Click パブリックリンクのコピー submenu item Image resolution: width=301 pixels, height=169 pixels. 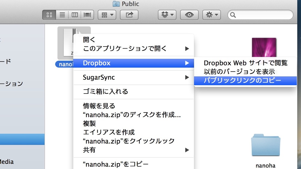click(x=245, y=81)
